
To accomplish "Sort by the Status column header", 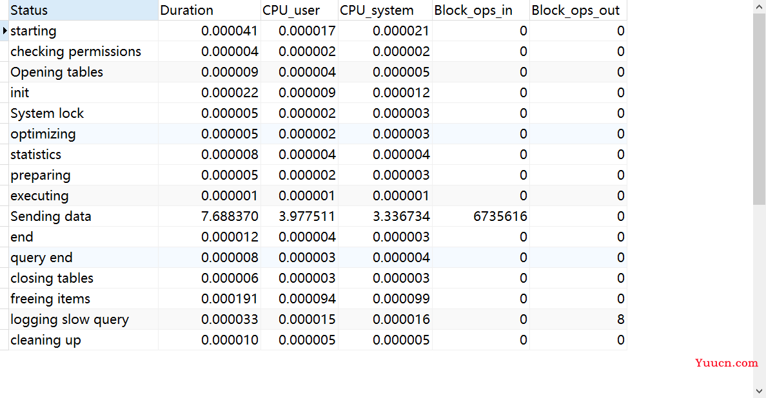I will point(84,10).
